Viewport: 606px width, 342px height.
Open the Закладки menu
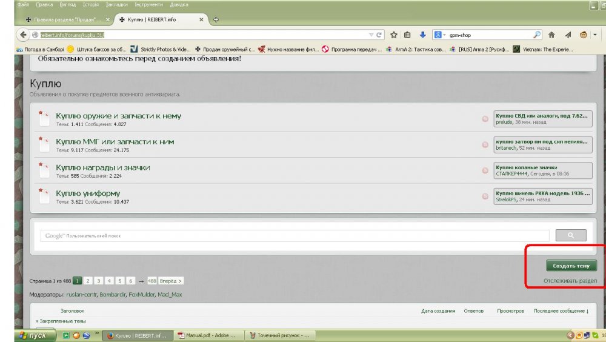tap(116, 4)
